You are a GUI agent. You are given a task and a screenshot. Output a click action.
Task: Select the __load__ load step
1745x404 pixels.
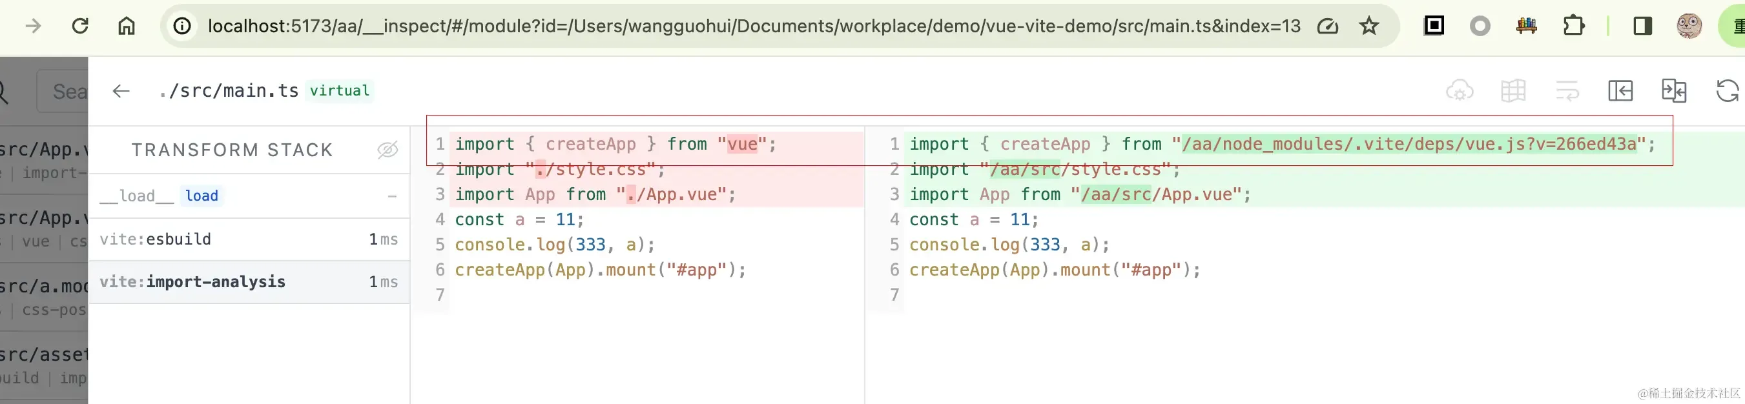point(249,196)
